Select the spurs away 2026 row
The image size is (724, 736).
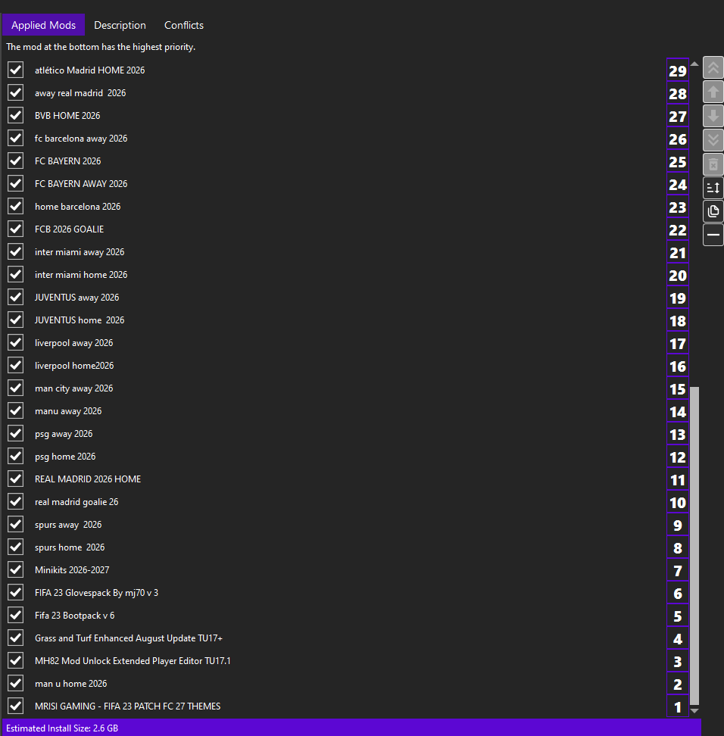346,524
